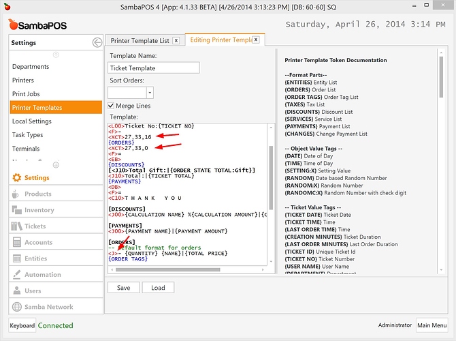This screenshot has height=341, width=456.
Task: Click the Products cup icon
Action: pyautogui.click(x=16, y=194)
